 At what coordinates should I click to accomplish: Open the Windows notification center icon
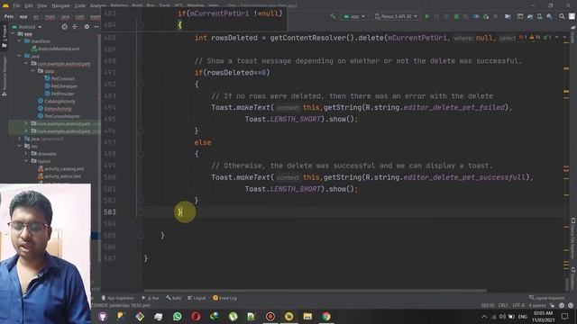click(565, 316)
